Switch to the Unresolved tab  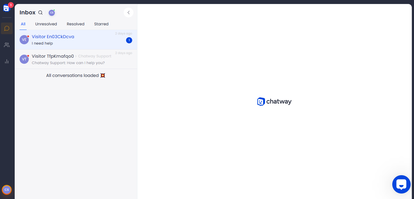[x=46, y=24]
